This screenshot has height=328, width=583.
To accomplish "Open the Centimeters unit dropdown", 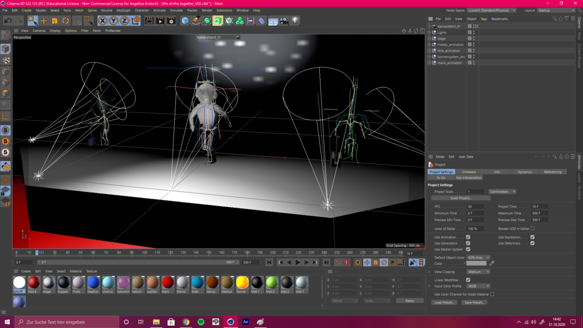I will [502, 192].
